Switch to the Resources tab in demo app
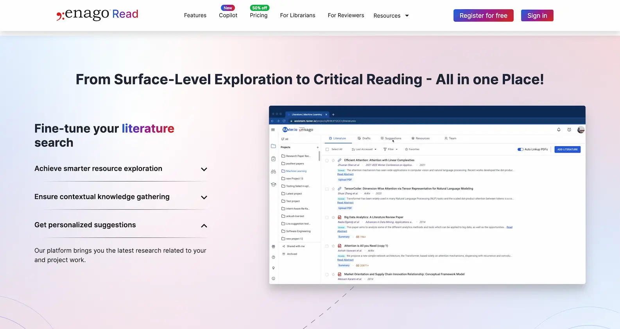Screen dimensions: 620x329 [420, 138]
